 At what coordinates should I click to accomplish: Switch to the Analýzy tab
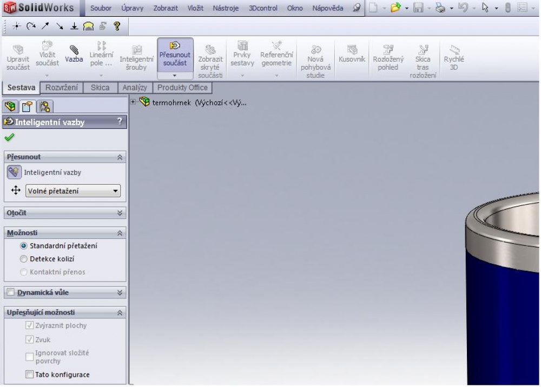[x=135, y=88]
